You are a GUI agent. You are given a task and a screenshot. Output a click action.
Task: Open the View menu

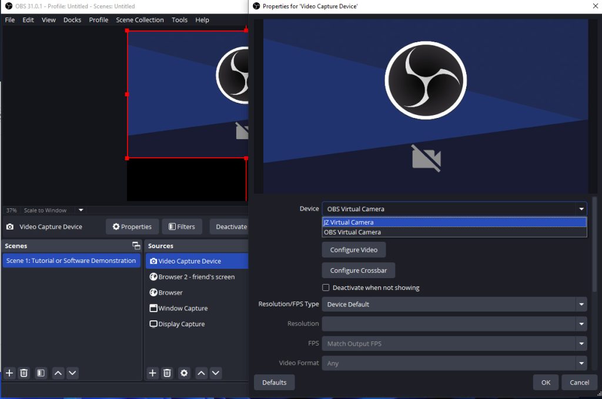coord(48,20)
